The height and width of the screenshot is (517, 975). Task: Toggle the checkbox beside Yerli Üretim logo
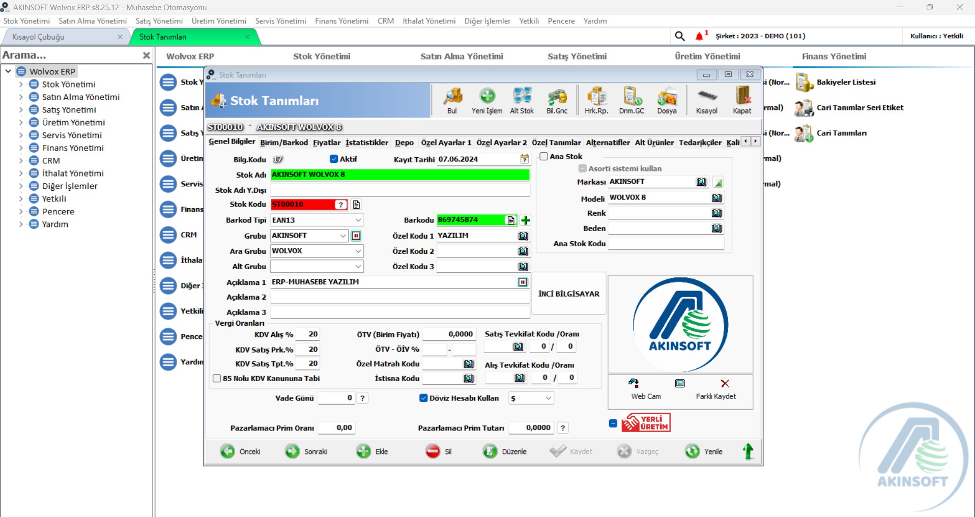[613, 423]
